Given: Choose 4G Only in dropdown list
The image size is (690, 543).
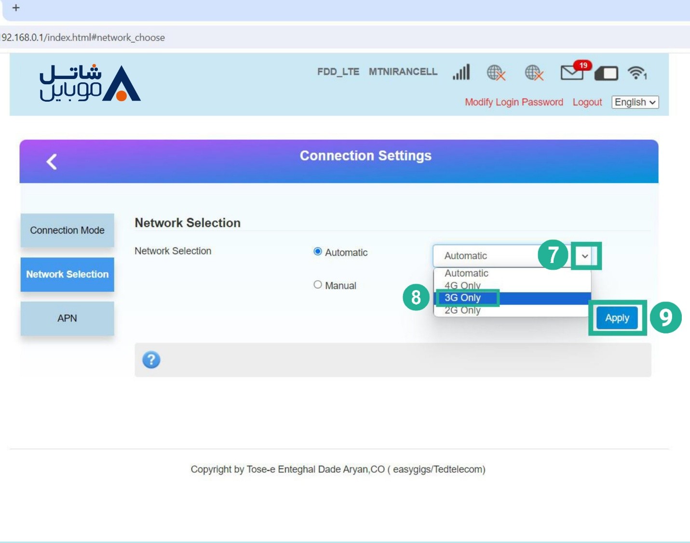Looking at the screenshot, I should [x=512, y=285].
